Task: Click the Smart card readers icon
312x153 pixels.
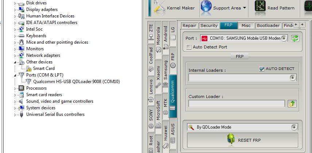Action: coord(22,95)
